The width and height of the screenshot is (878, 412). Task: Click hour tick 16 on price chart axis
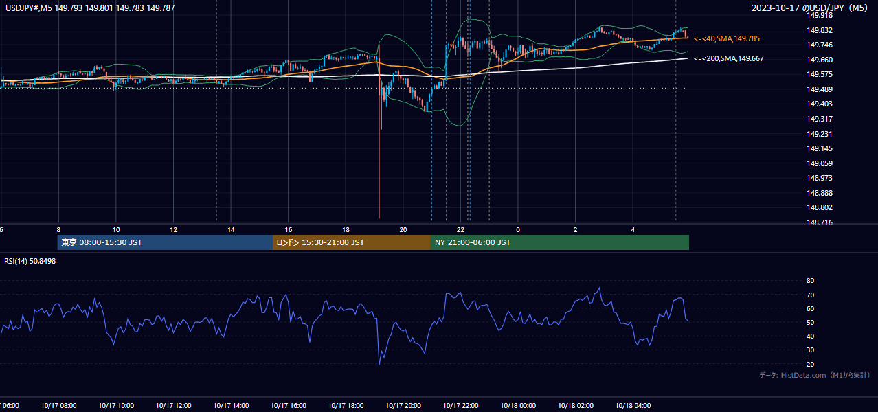[x=289, y=230]
